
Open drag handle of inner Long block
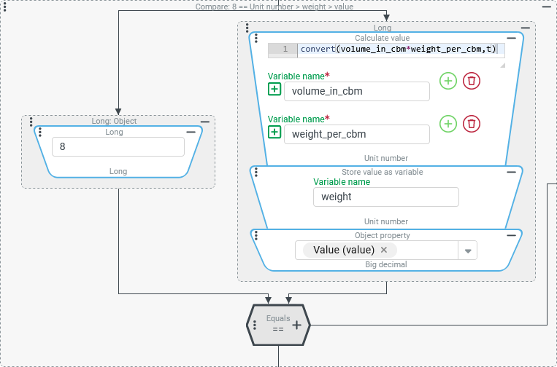(x=40, y=132)
